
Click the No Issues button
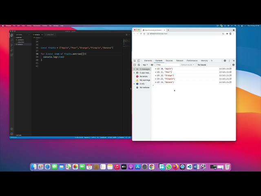[x=202, y=65]
